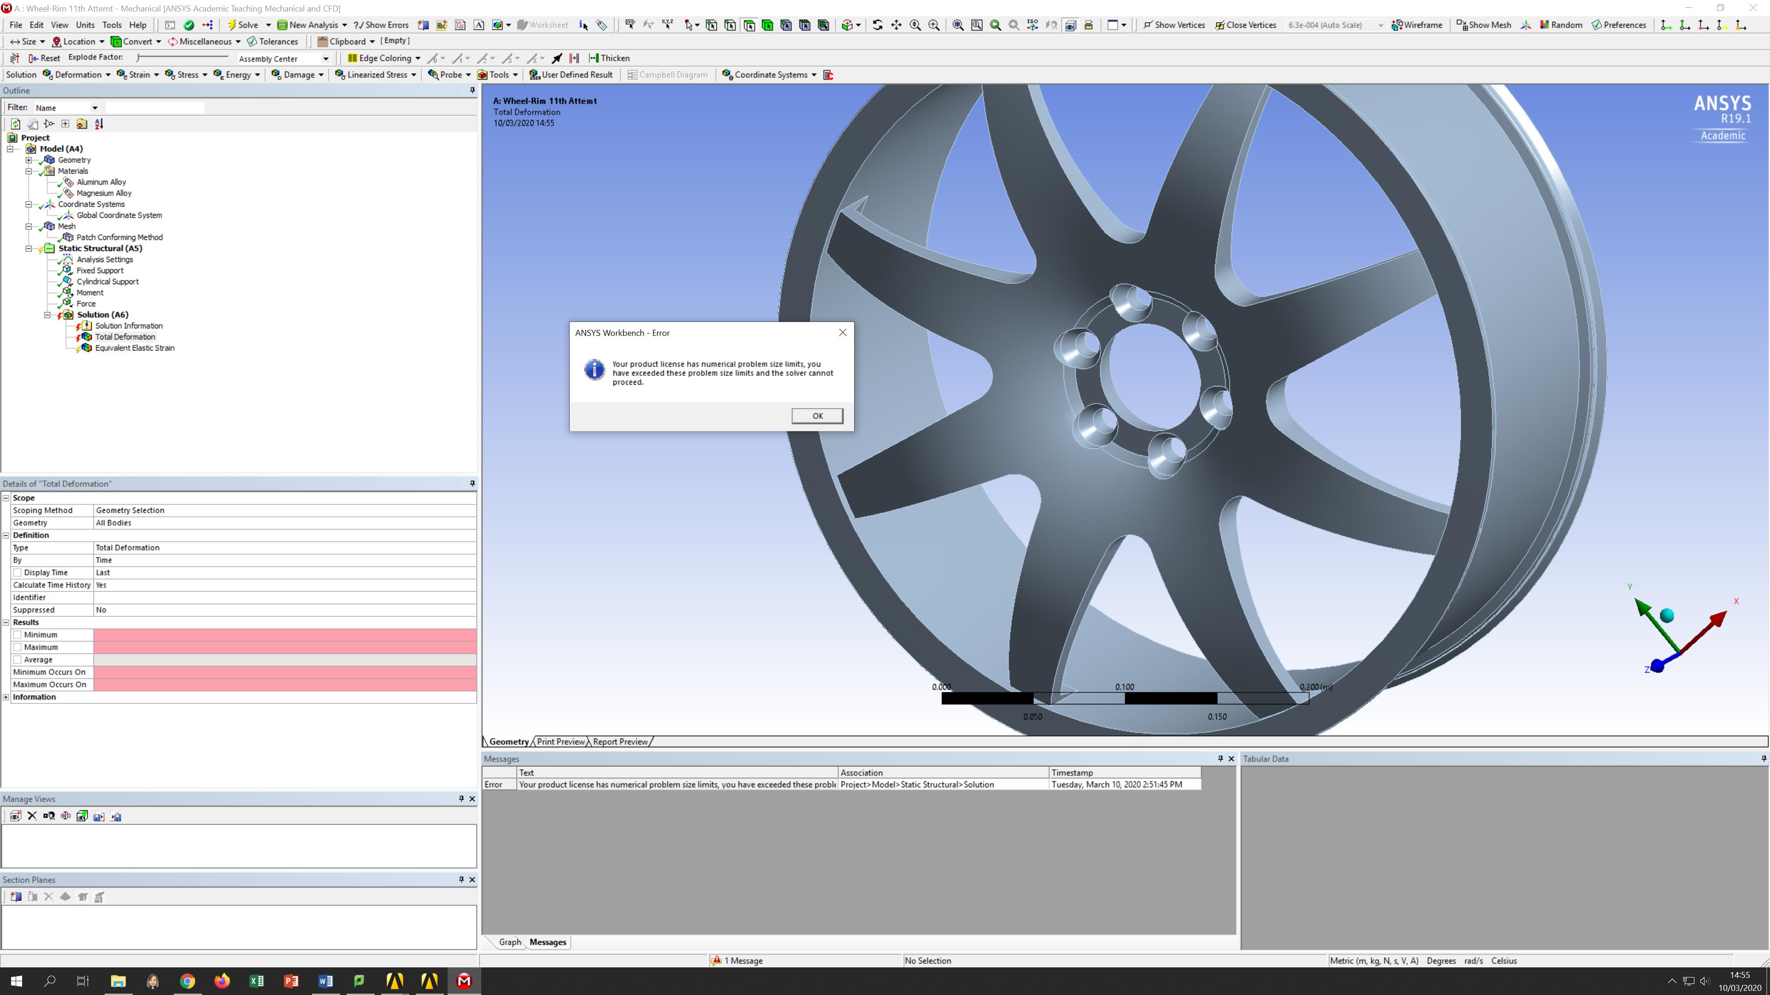The image size is (1770, 995).
Task: Switch to the Print Preview tab
Action: click(x=560, y=742)
